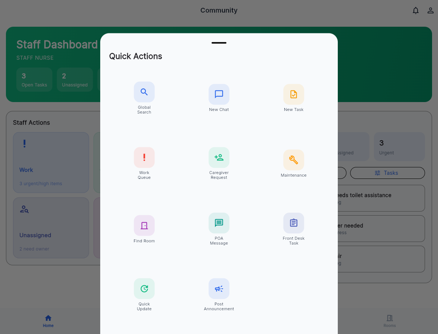
Task: Submit a Caregiver Request
Action: click(219, 163)
